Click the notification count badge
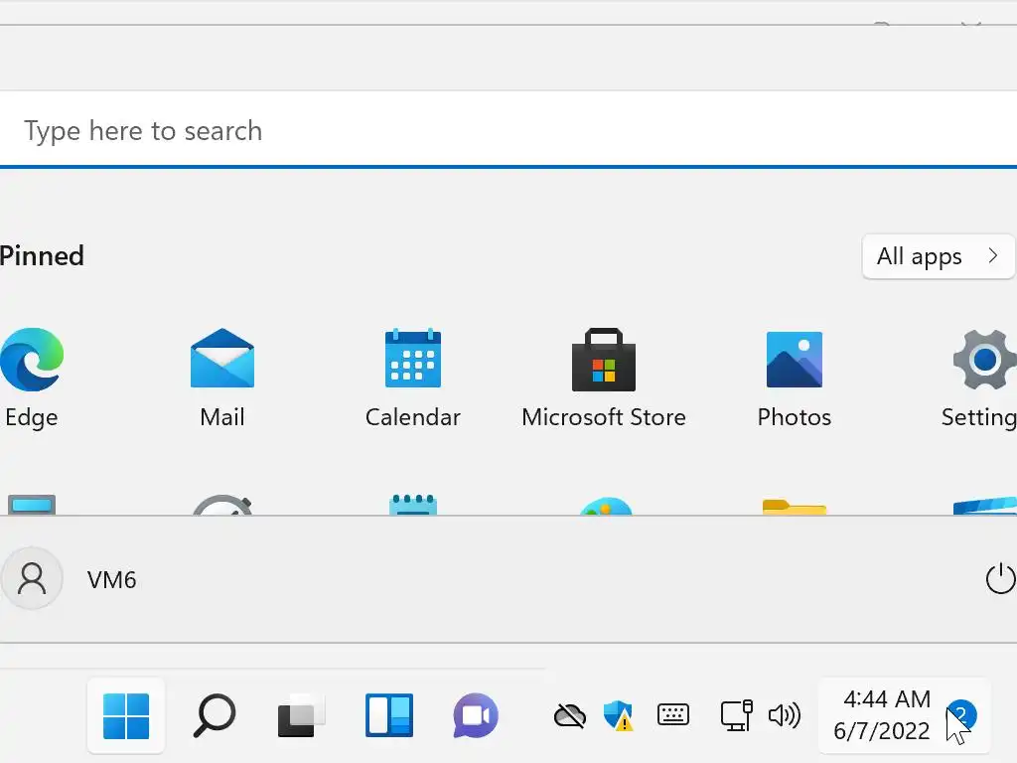Screen dimensions: 1017x763 961,715
